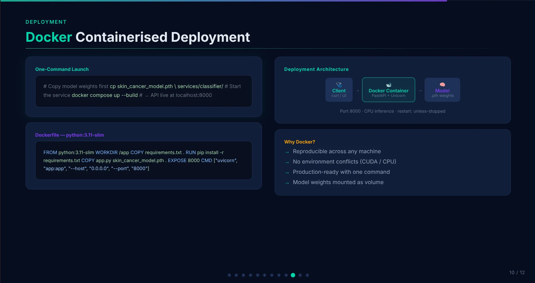Viewport: 535px width, 283px height.
Task: Go to the first slide dot
Action: tap(229, 275)
